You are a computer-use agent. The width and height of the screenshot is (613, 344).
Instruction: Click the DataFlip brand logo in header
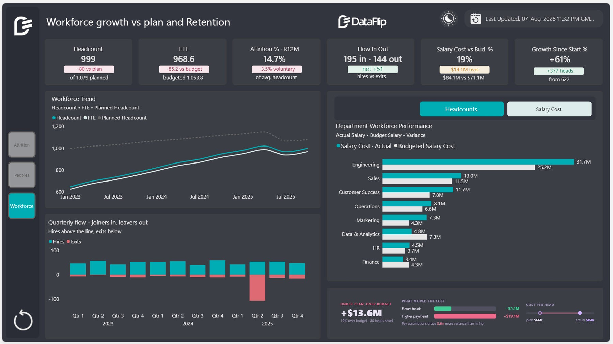click(x=362, y=22)
